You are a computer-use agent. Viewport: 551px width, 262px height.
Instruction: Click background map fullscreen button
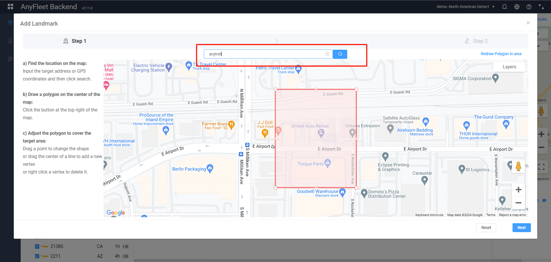pos(542,167)
